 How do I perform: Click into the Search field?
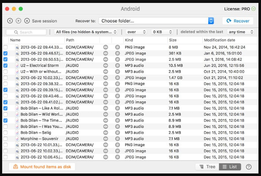coord(26,32)
